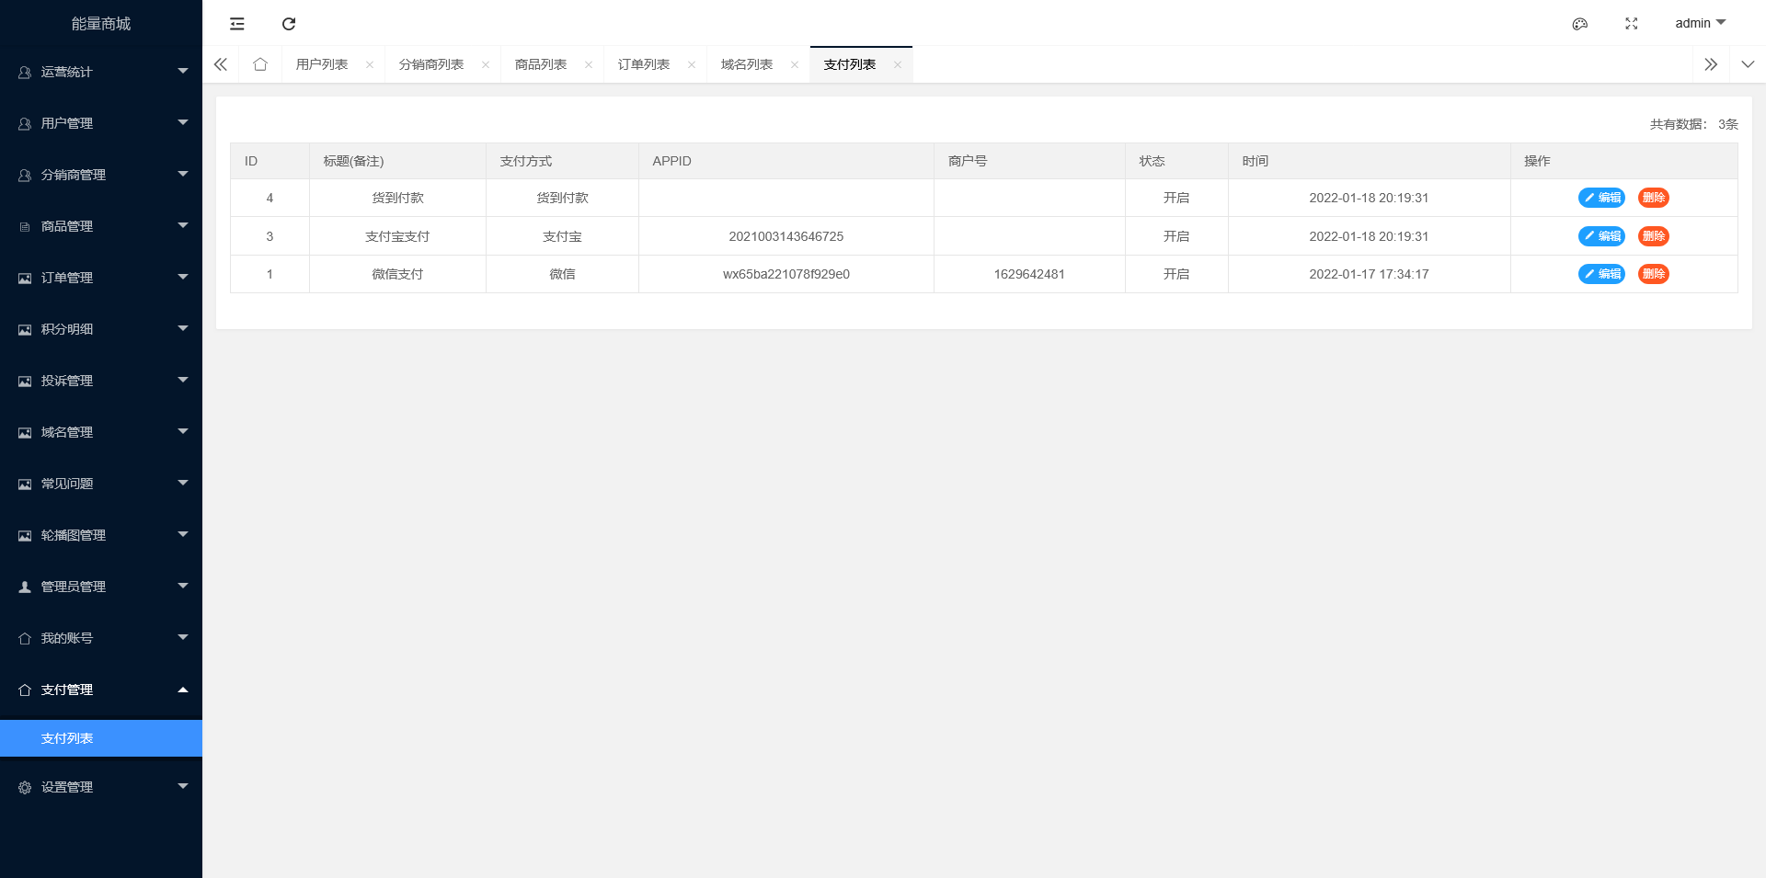Viewport: 1766px width, 878px height.
Task: Expand the 积分明细 sidebar menu
Action: click(101, 329)
